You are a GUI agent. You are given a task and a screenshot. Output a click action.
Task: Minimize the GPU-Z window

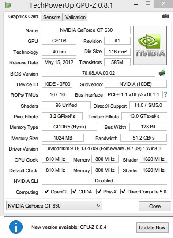(x=136, y=4)
